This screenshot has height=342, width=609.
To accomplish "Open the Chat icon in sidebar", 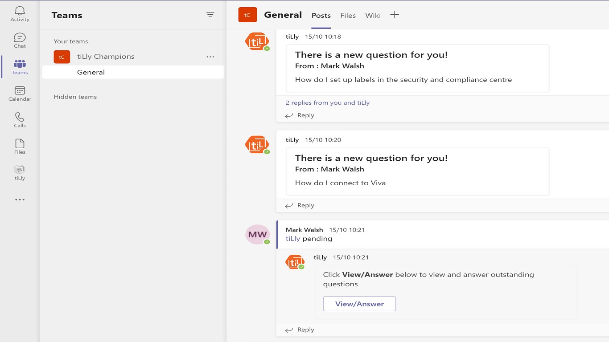I will [20, 40].
